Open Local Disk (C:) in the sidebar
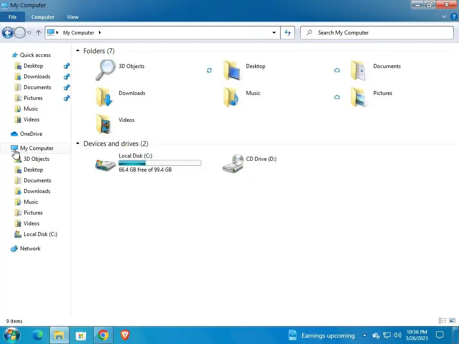The width and height of the screenshot is (459, 344). [40, 234]
